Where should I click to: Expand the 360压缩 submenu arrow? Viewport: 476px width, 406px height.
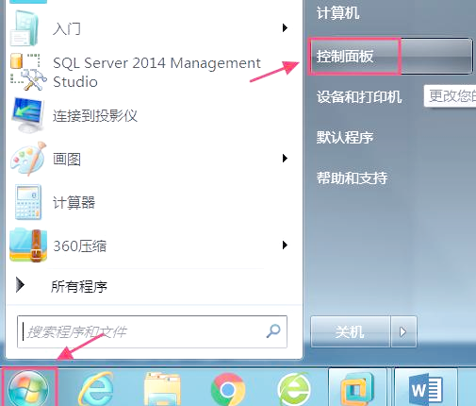285,245
